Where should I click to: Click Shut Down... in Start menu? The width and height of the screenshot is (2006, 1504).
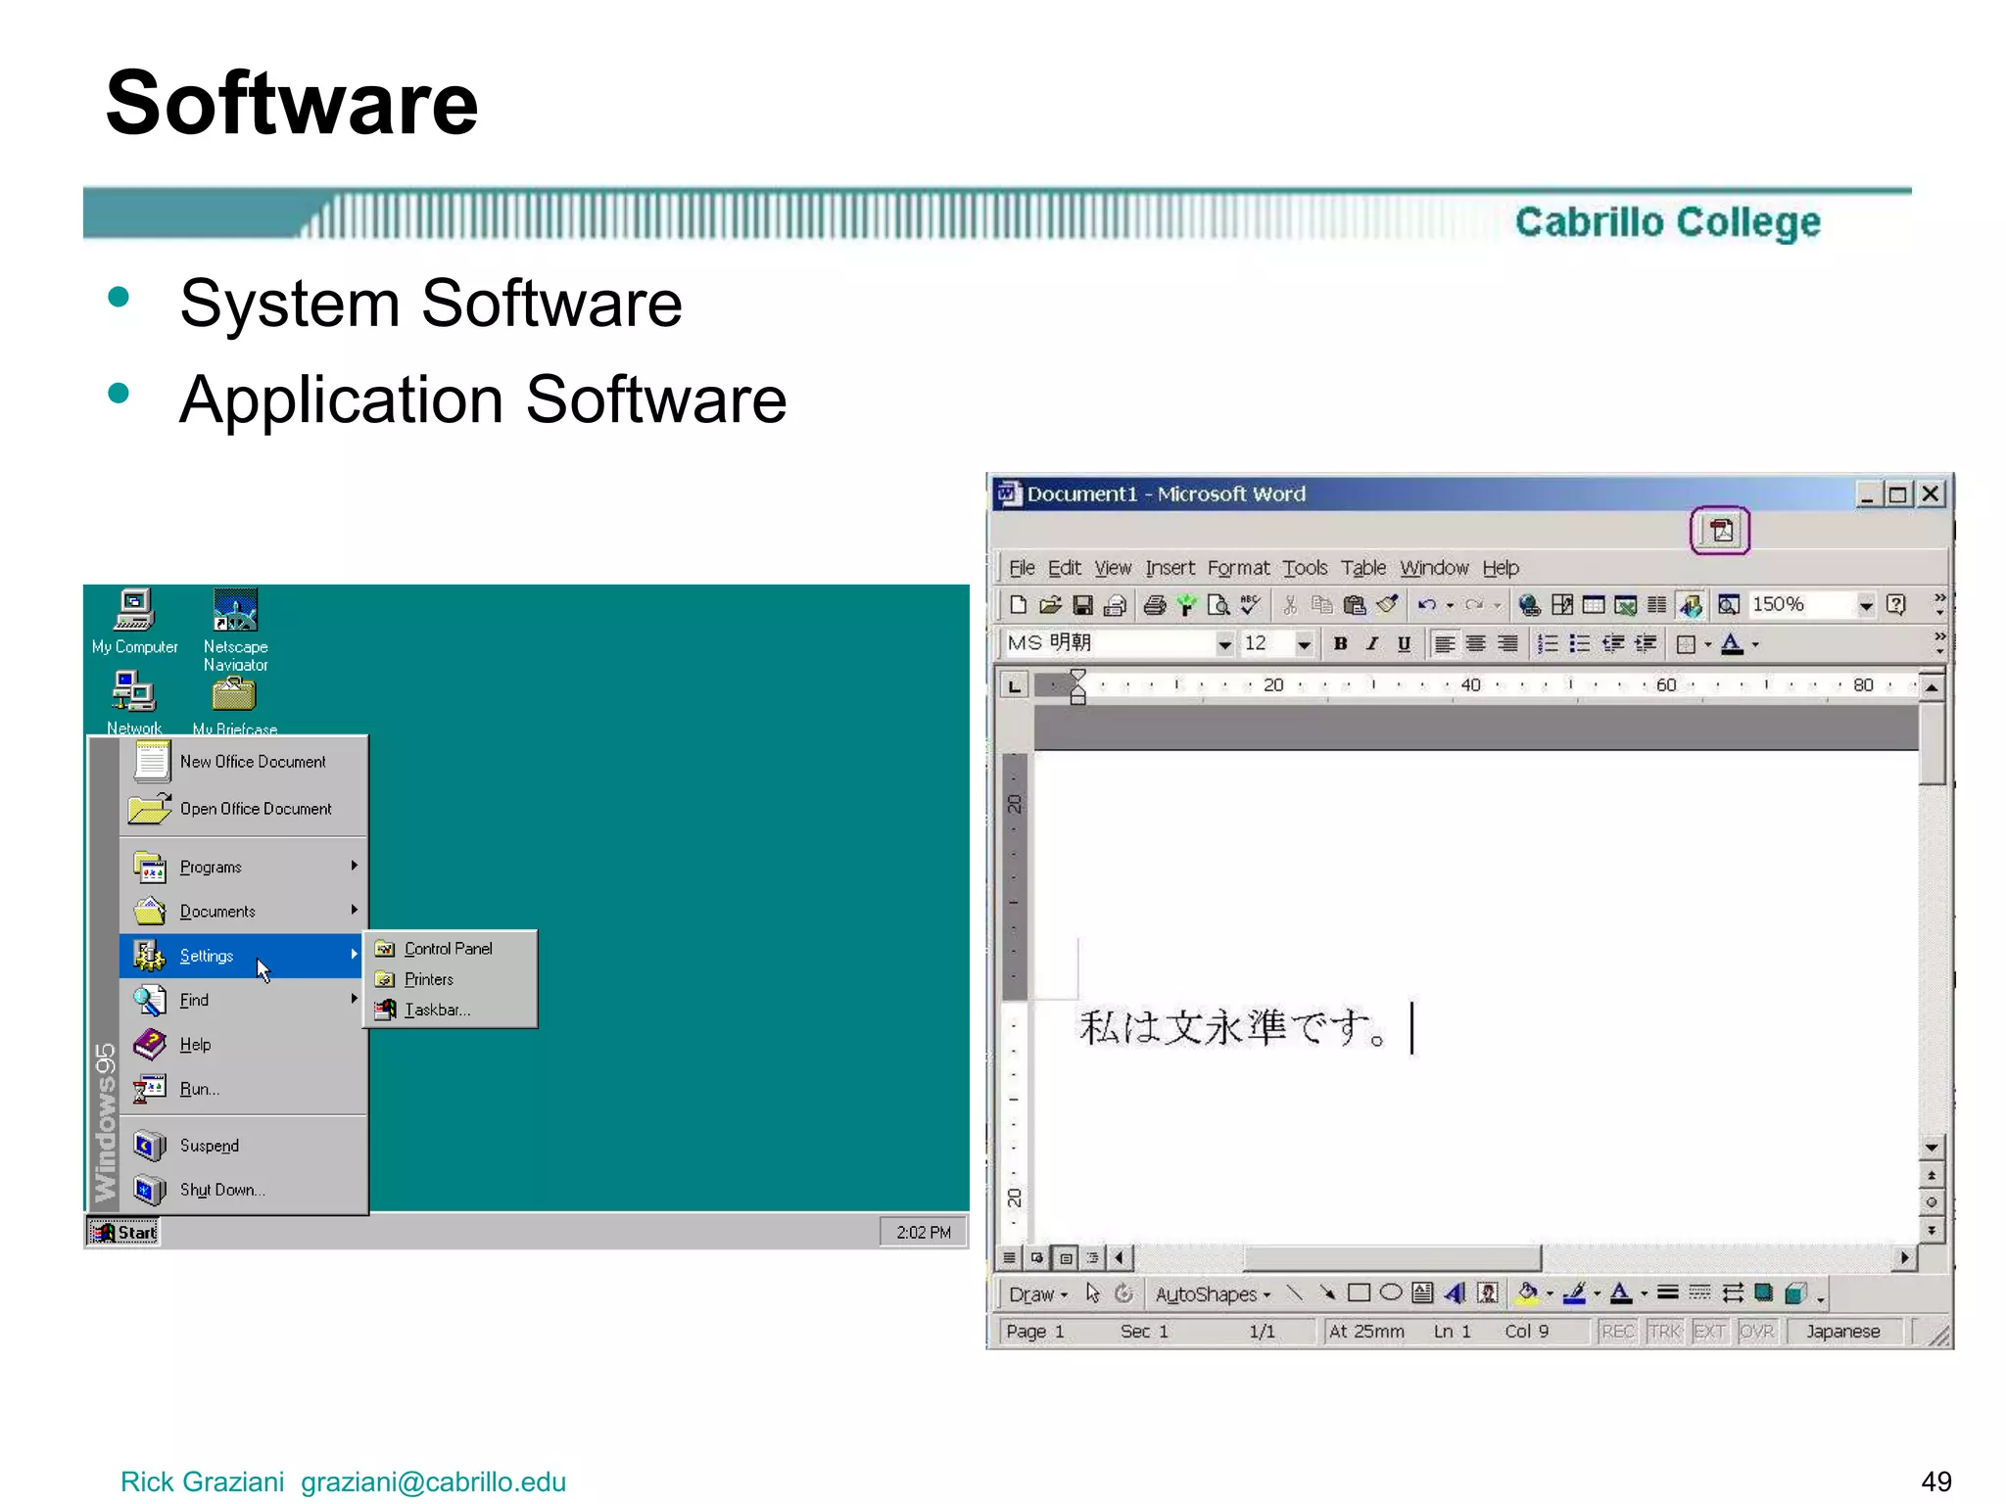click(x=243, y=1189)
